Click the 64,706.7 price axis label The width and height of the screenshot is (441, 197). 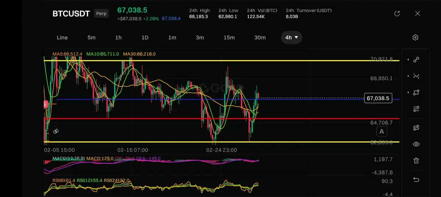tap(381, 122)
